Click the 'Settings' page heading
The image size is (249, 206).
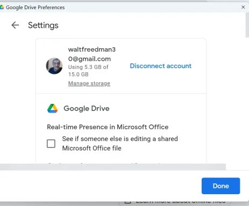point(43,25)
